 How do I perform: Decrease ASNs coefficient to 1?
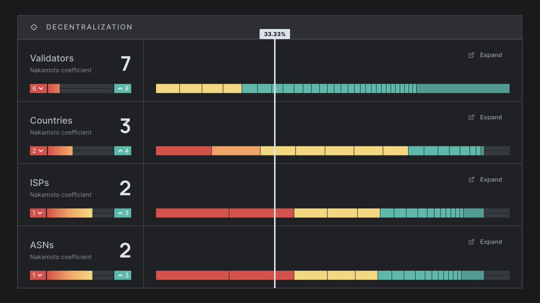(38, 275)
